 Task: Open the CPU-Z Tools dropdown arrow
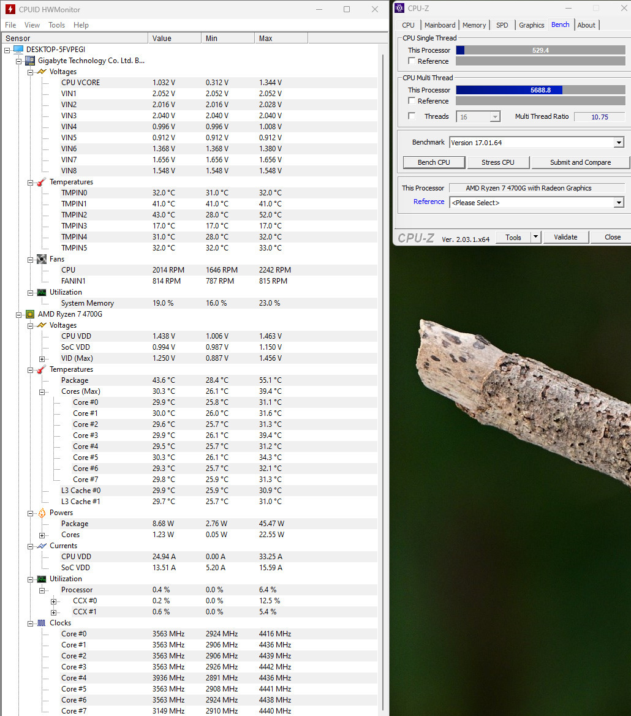pos(536,237)
